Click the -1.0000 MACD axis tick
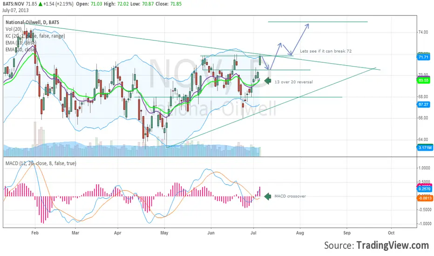This screenshot has height=256, width=434. (x=424, y=223)
